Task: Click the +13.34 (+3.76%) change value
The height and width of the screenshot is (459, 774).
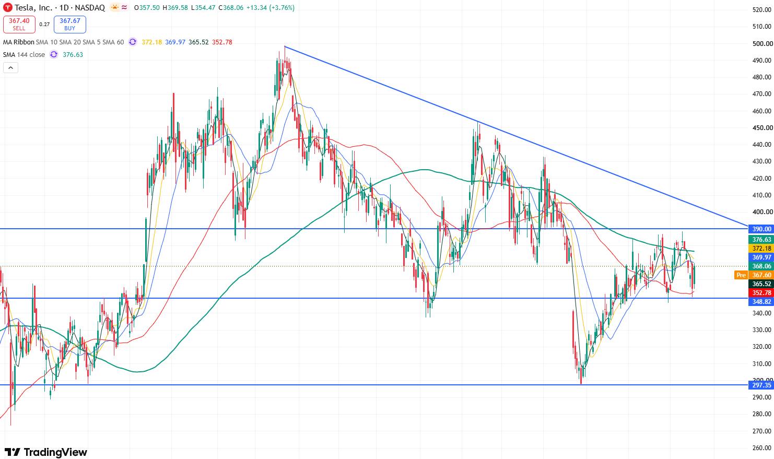Action: tap(271, 8)
